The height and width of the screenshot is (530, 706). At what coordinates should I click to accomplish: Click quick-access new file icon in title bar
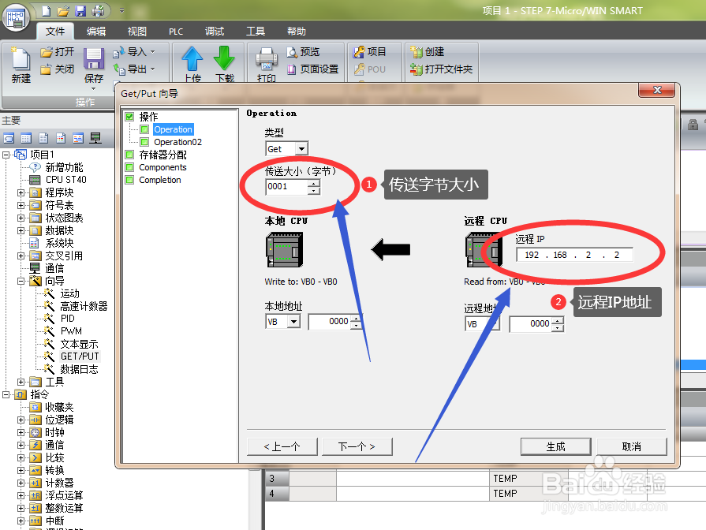(47, 10)
